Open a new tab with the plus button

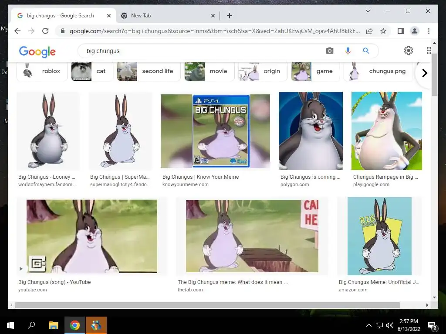[x=230, y=16]
